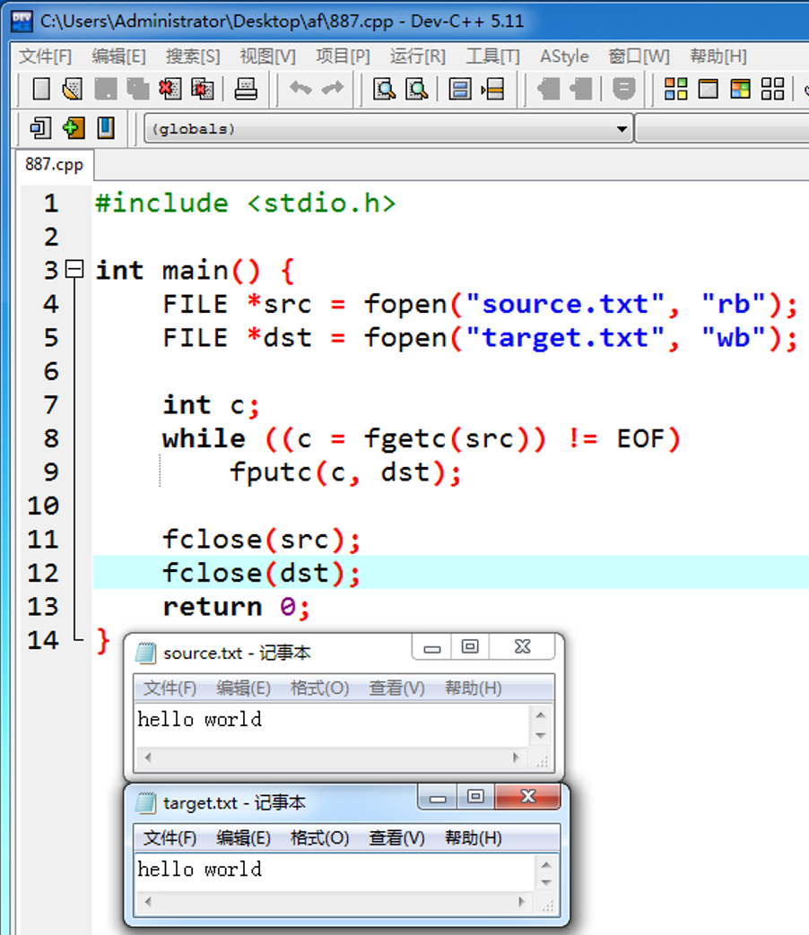809x935 pixels.
Task: Open the 帮助[H] menu in Dev-C++
Action: pos(718,56)
